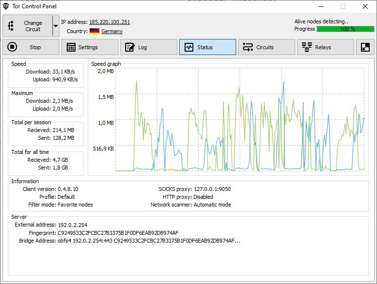The image size is (377, 284).
Task: Click the Stop circle icon
Action: 12,47
